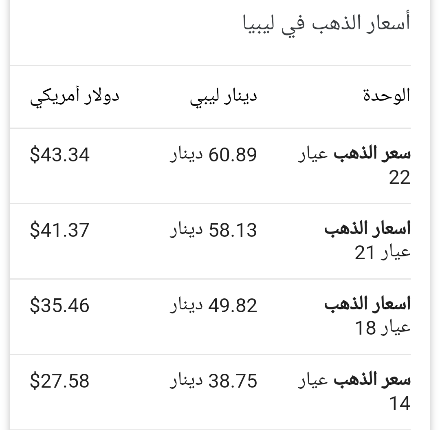Image resolution: width=440 pixels, height=430 pixels.
Task: Open the اسعار الذهب عيار 21 link
Action: pos(367,241)
